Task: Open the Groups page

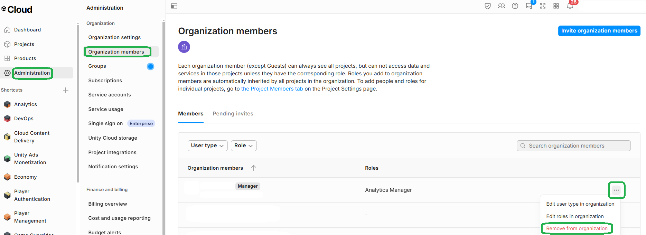Action: 97,66
